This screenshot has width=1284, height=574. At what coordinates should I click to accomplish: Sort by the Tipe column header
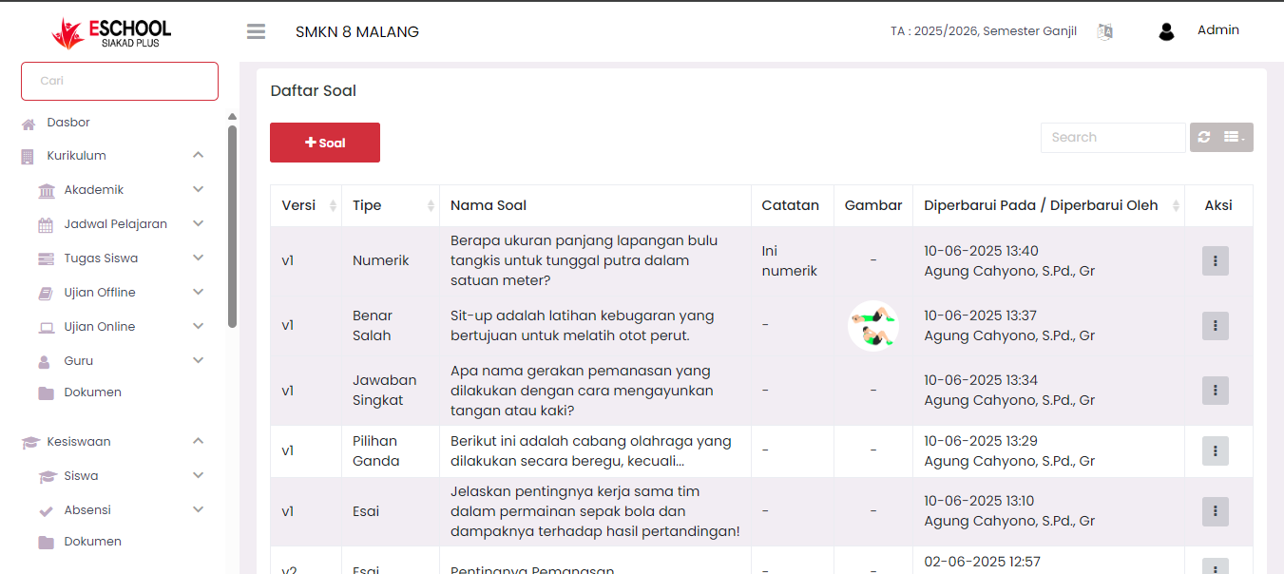390,205
